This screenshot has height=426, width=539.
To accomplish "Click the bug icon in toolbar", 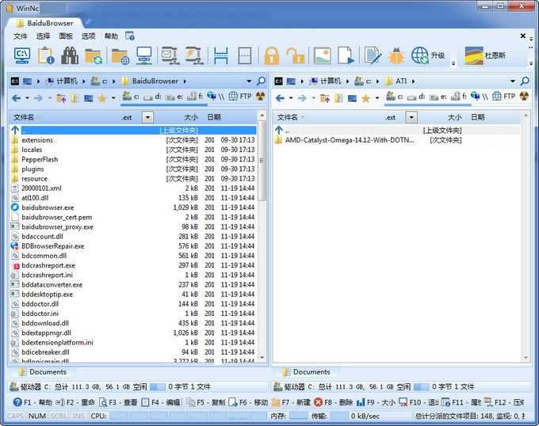I will [x=396, y=55].
